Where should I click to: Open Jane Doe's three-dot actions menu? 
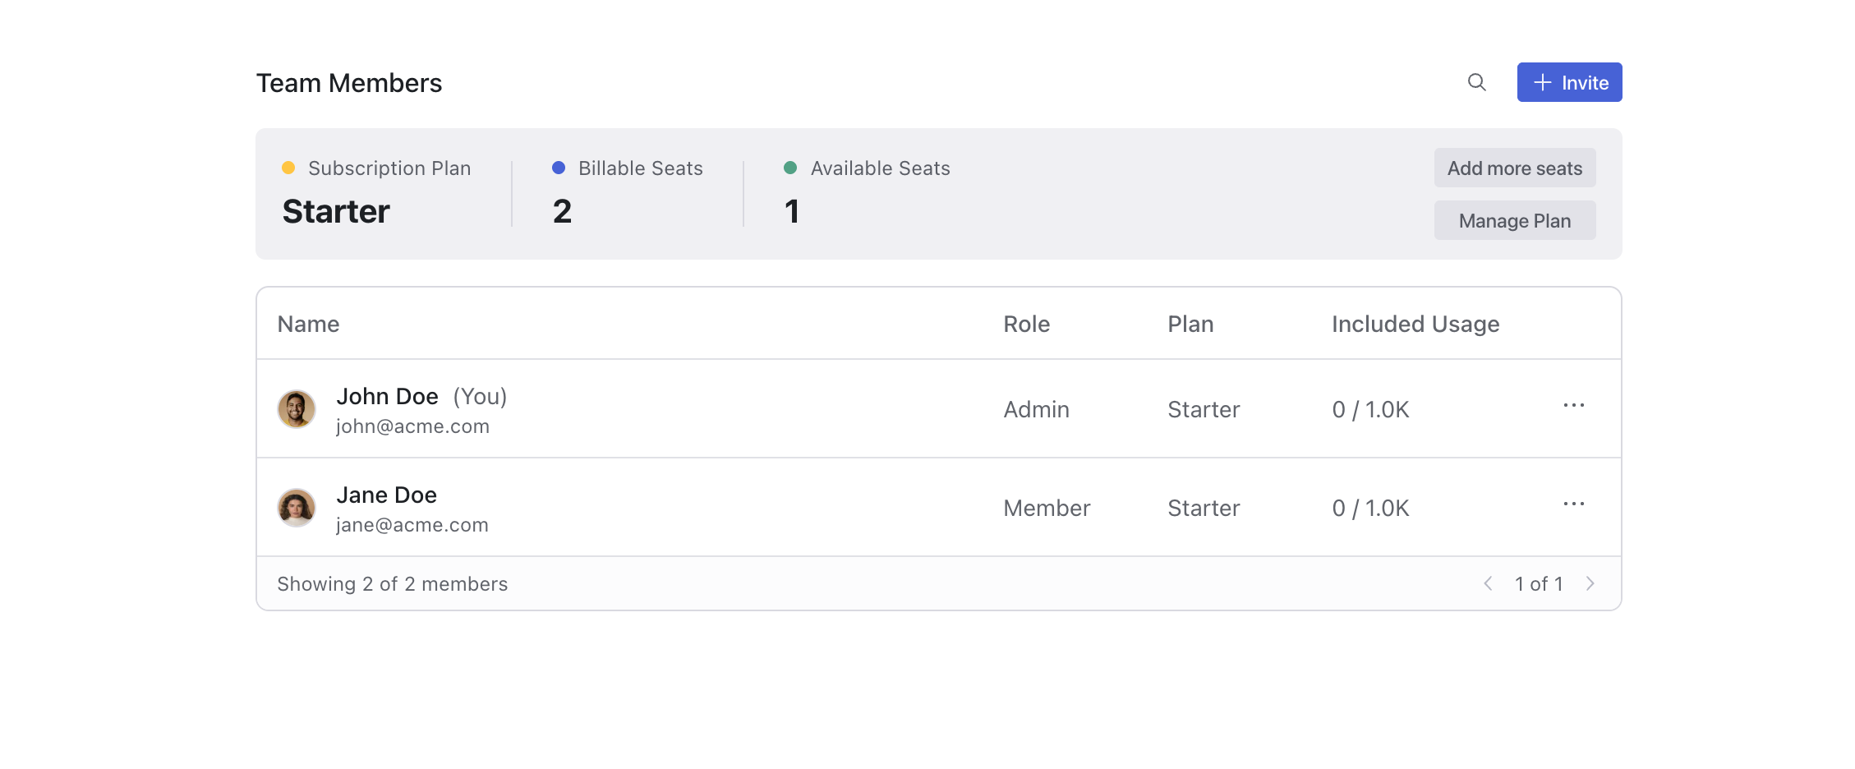tap(1573, 504)
